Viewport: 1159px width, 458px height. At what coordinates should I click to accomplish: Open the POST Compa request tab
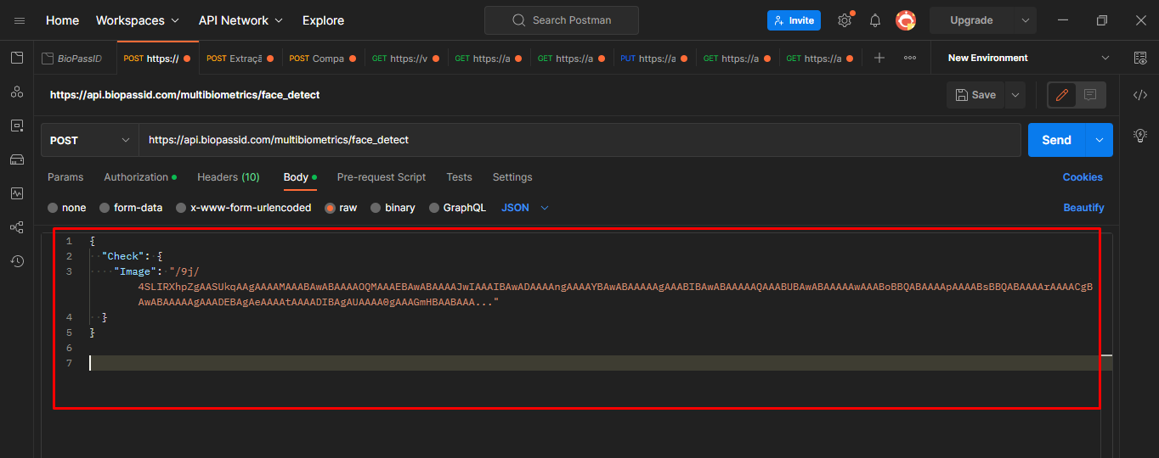coord(324,59)
